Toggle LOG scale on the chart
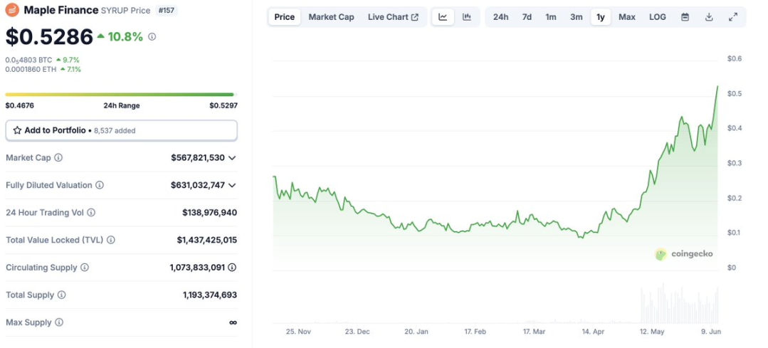This screenshot has width=768, height=348. 658,17
